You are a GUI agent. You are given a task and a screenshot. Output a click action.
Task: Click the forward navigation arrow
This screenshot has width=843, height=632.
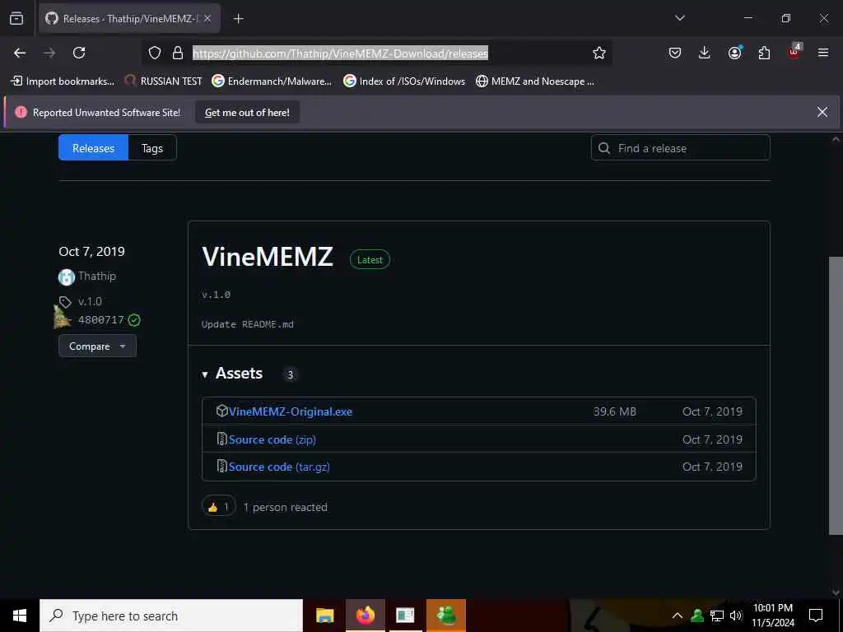click(x=49, y=53)
